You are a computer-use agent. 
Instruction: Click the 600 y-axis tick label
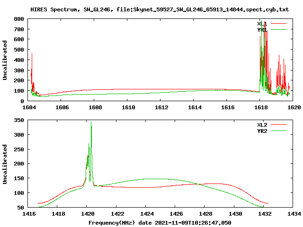[19, 39]
